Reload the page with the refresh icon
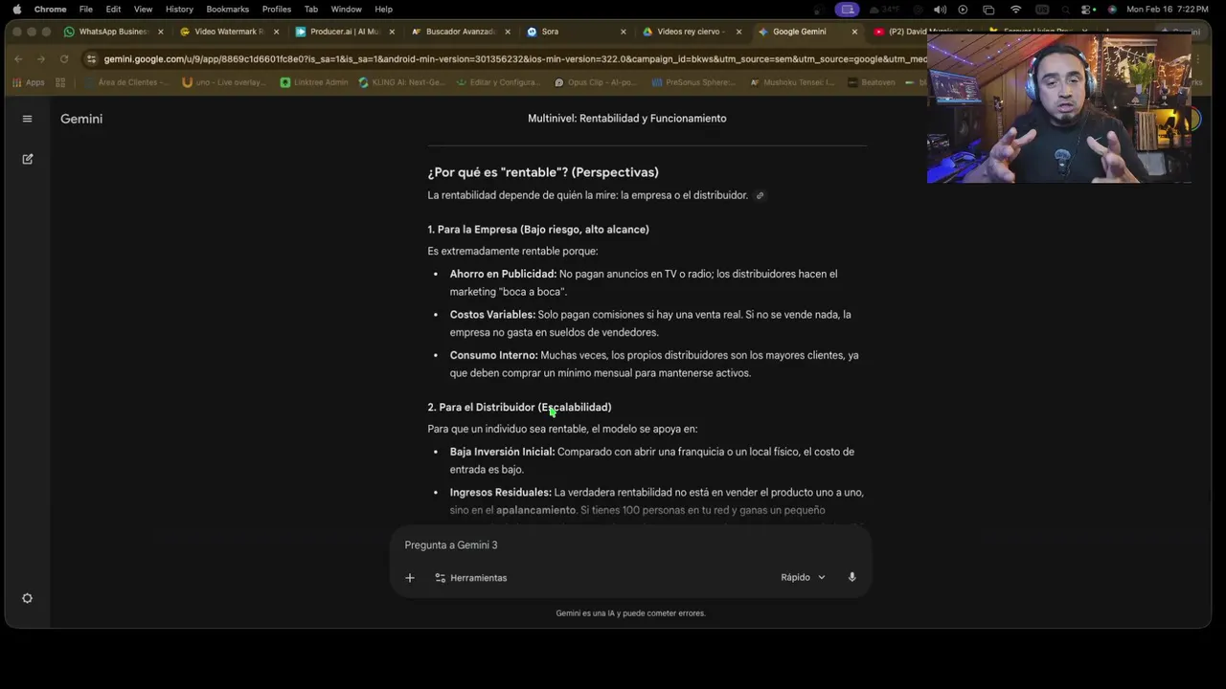This screenshot has height=689, width=1226. (x=64, y=58)
